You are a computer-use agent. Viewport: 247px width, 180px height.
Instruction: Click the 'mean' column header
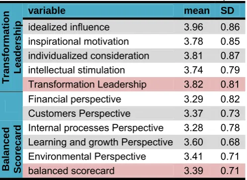coord(197,10)
